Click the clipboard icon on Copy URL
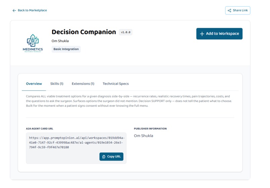Viewport: 270px width, 188px height. click(x=104, y=156)
